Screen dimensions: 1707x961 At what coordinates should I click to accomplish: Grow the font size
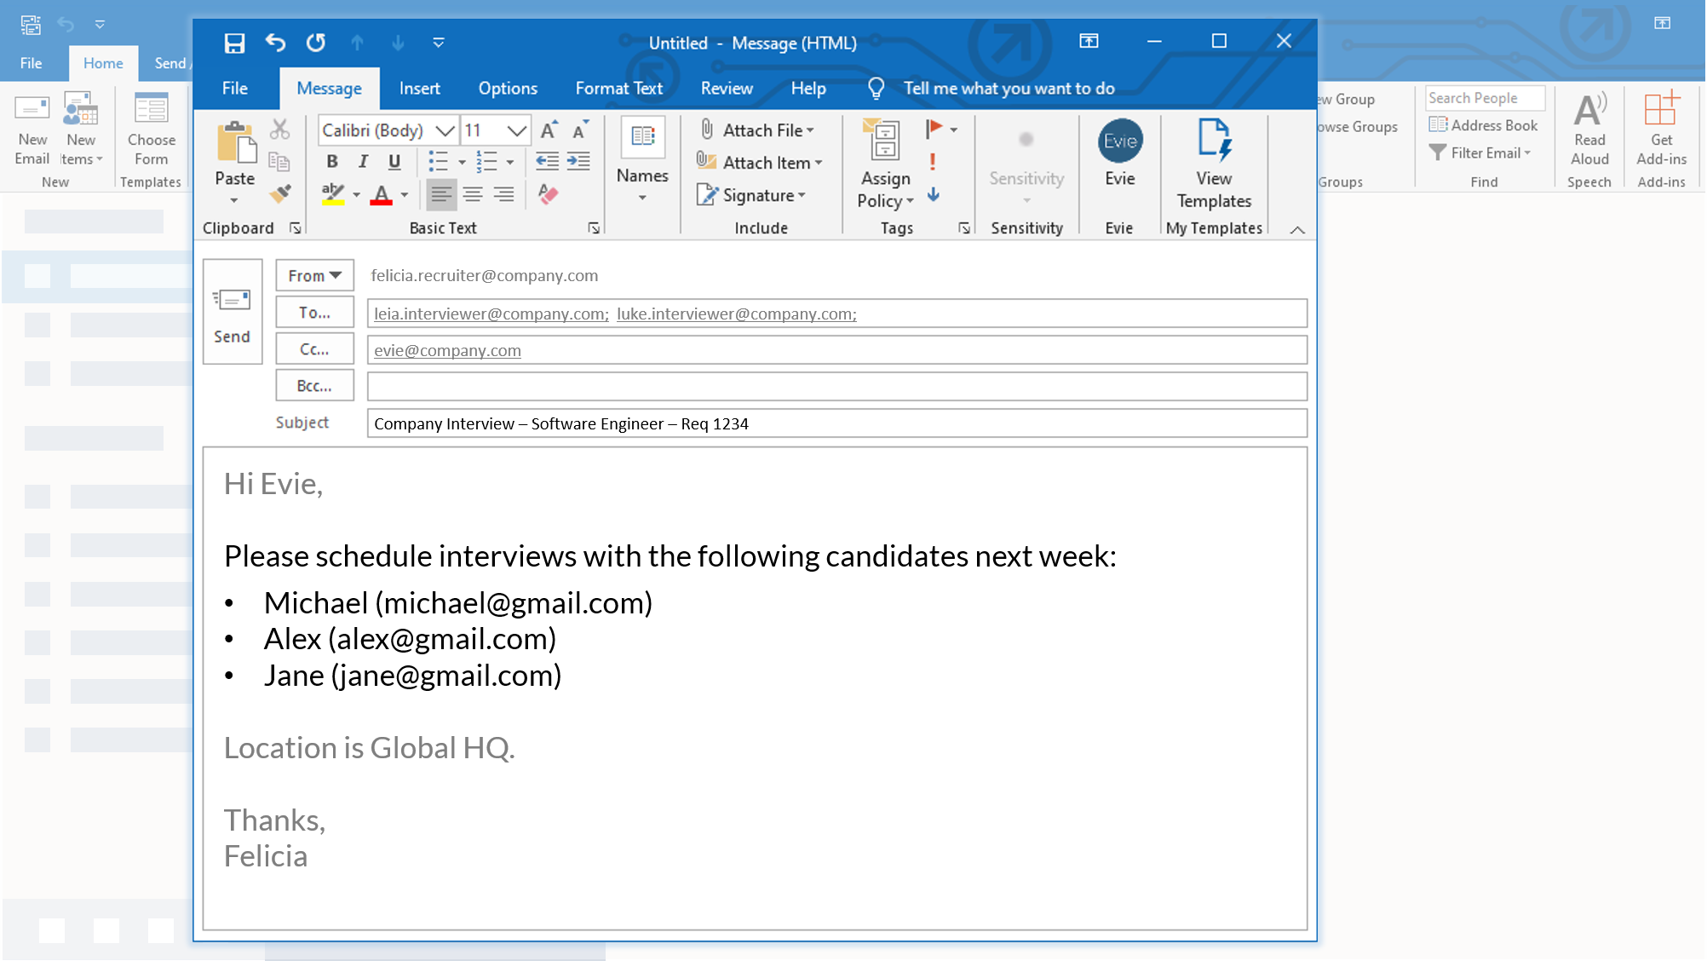point(549,130)
